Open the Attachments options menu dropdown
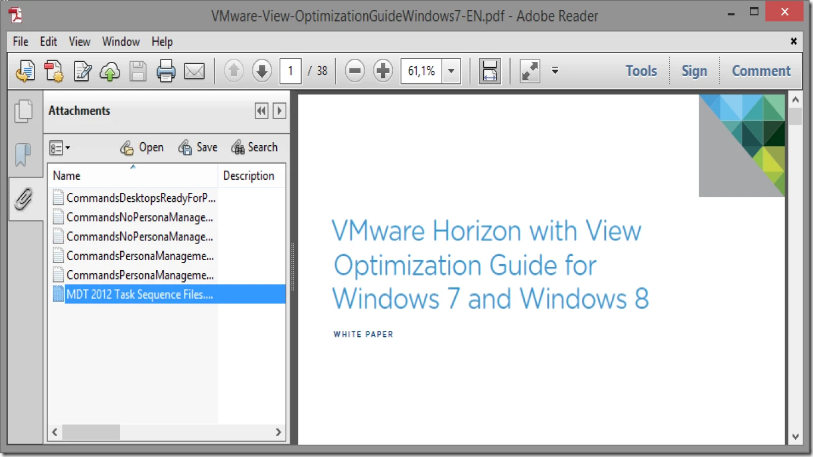The width and height of the screenshot is (813, 457). pos(60,148)
